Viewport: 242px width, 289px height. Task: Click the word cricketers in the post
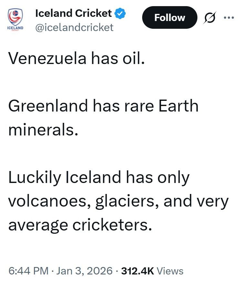120,225
